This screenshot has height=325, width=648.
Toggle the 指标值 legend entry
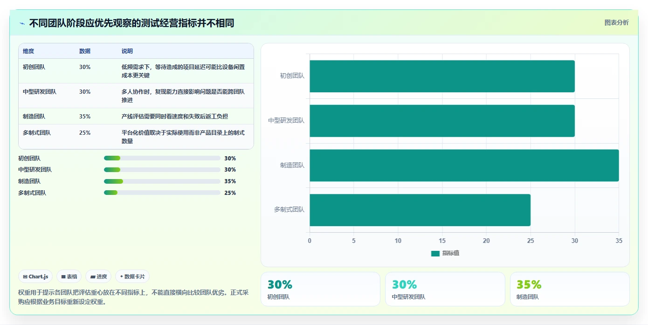pos(445,253)
